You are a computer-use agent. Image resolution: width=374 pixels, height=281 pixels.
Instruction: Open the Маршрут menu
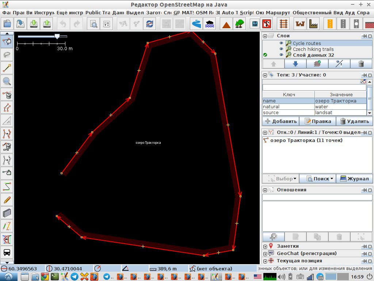tap(278, 13)
